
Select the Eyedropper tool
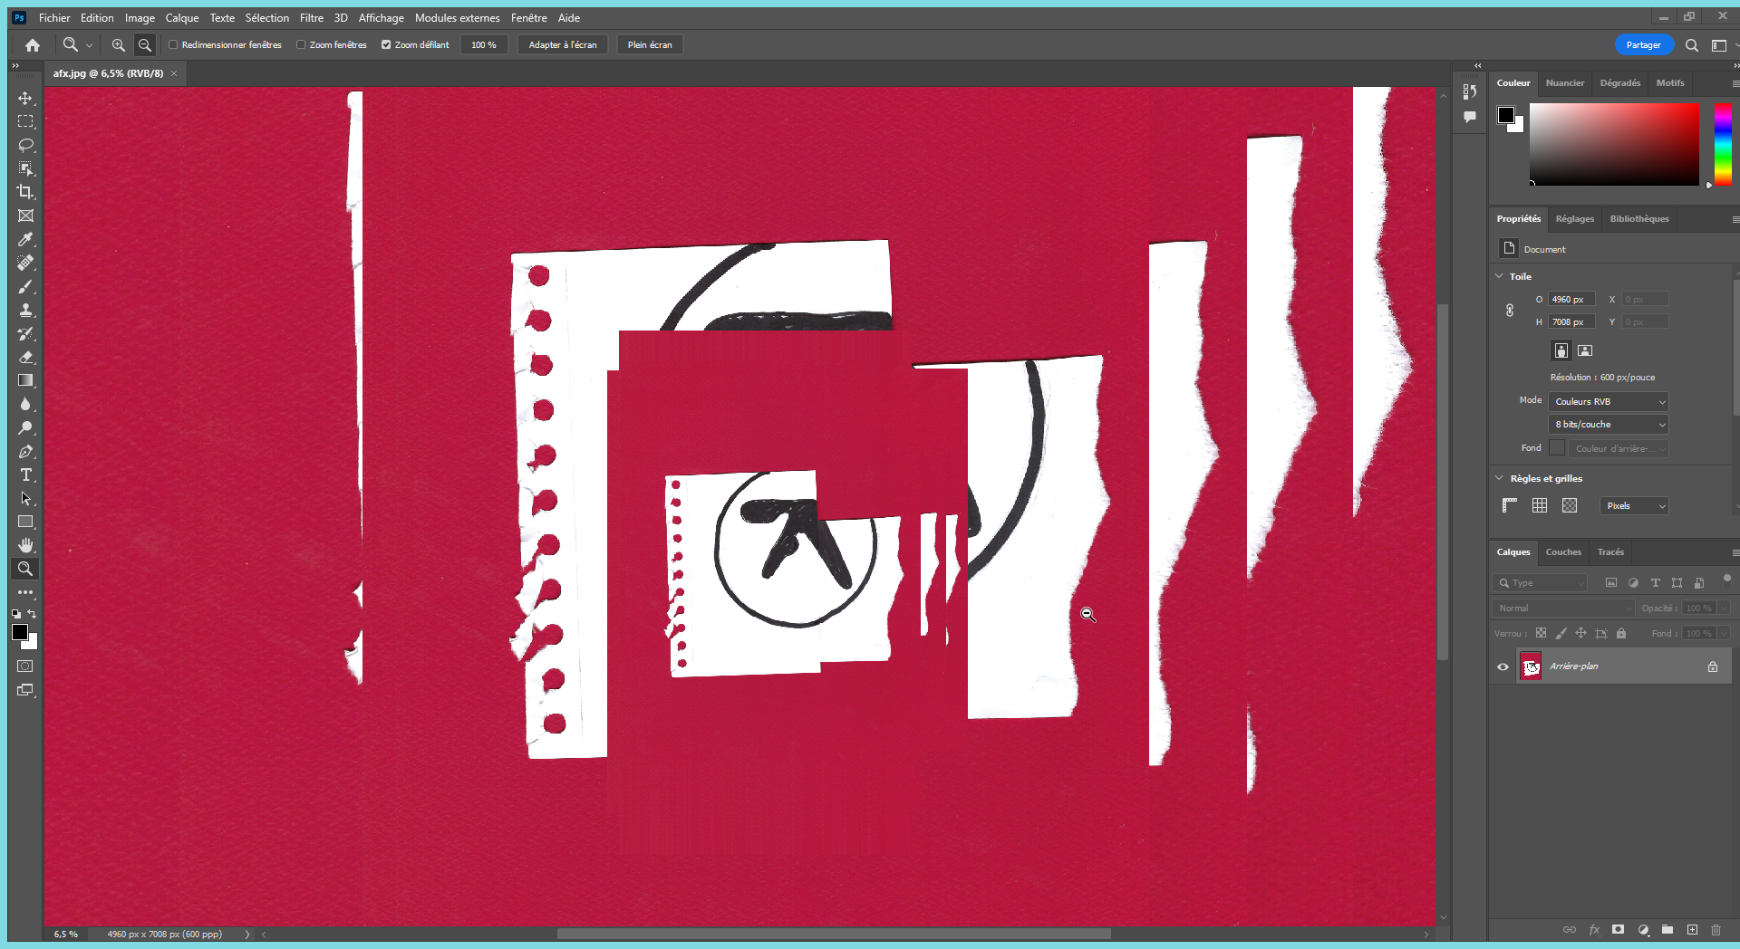point(25,239)
